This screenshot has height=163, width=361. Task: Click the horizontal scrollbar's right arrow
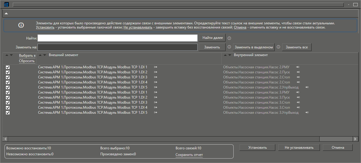click(x=355, y=139)
